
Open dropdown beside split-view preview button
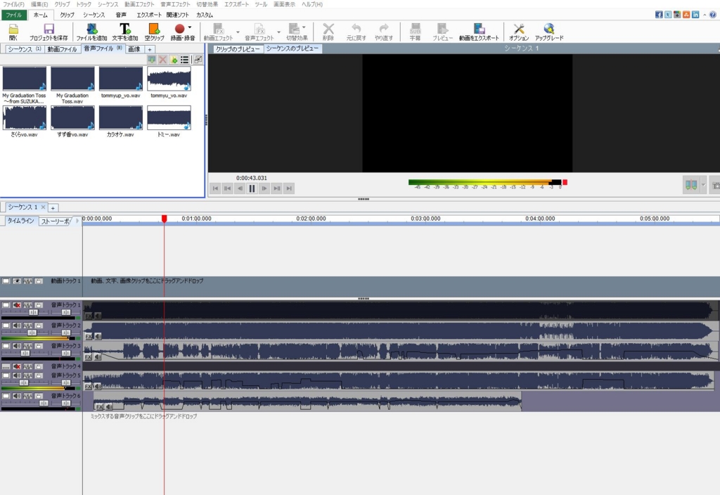[703, 185]
